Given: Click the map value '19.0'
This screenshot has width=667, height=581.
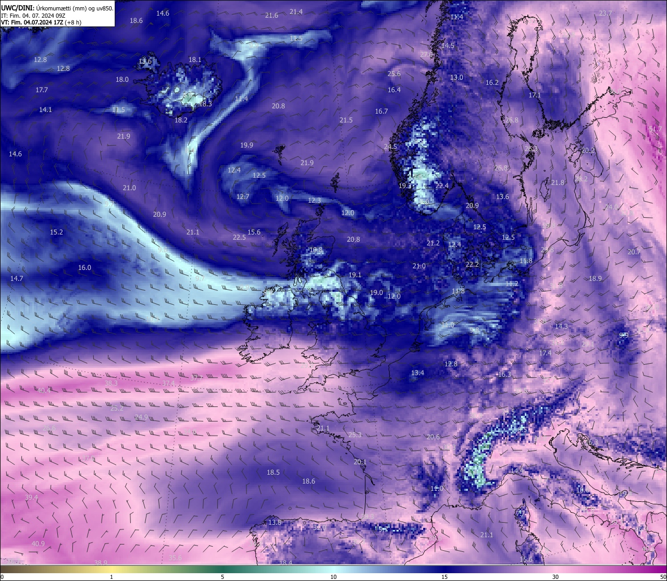Looking at the screenshot, I should [x=376, y=292].
